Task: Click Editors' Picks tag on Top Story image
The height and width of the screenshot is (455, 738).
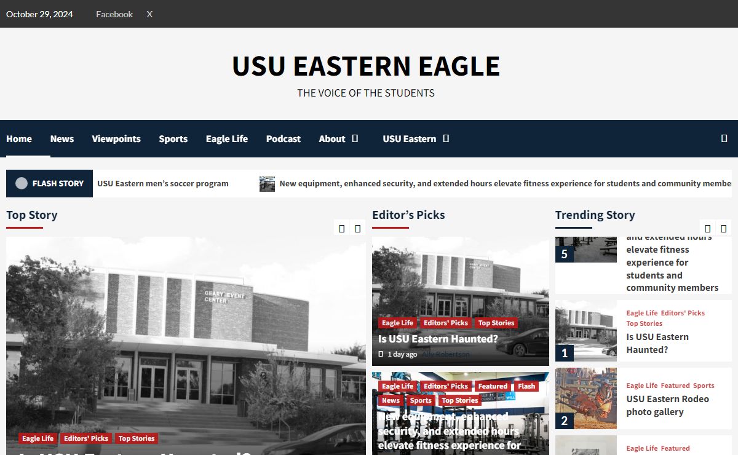Action: tap(86, 438)
